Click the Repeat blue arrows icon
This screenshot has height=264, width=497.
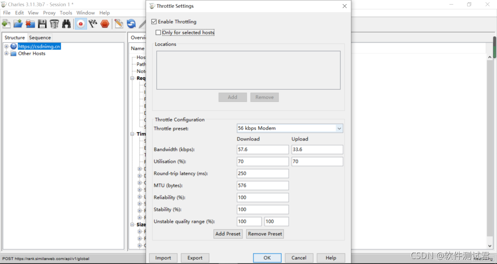coord(131,24)
